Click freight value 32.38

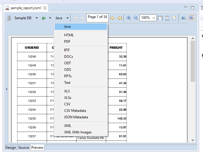123,57
